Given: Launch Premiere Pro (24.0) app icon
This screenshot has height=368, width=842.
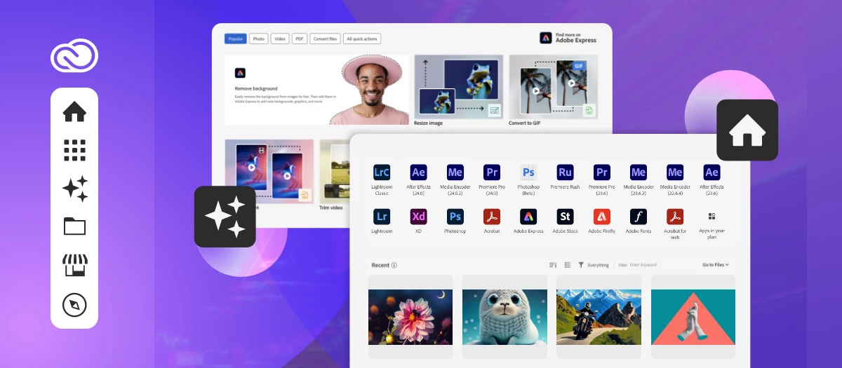Looking at the screenshot, I should (492, 172).
